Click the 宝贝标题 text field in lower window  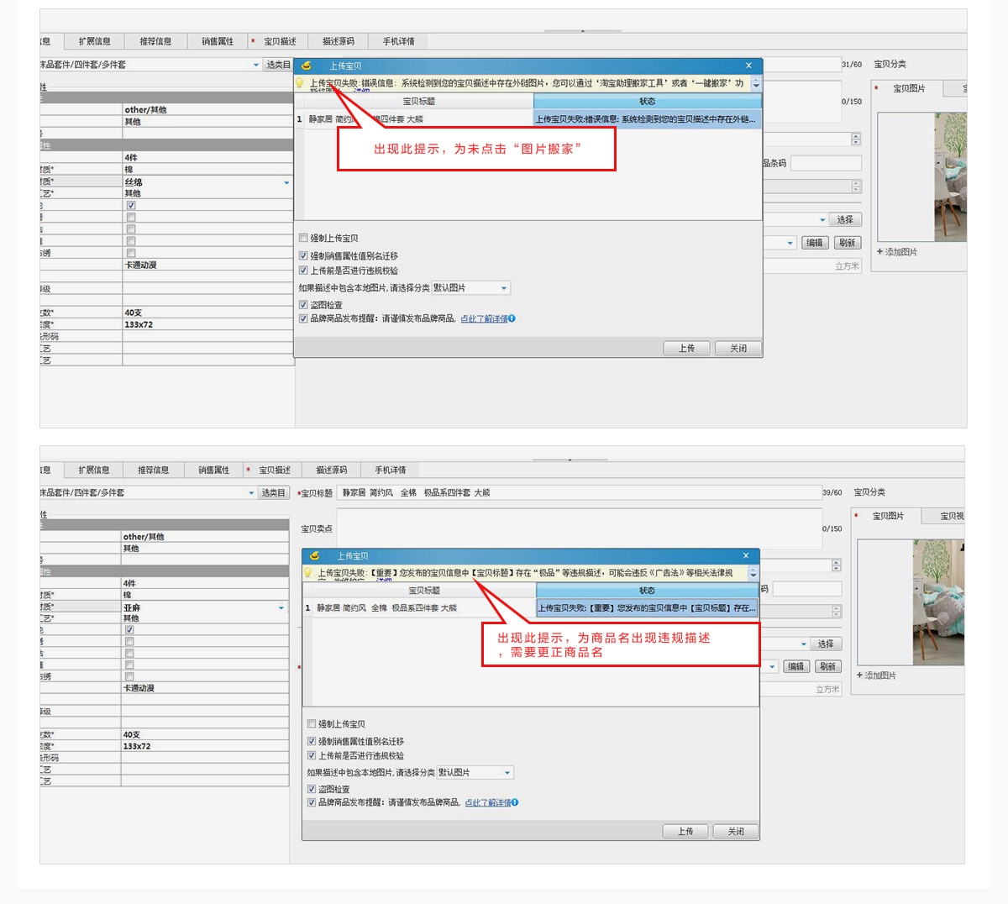tap(578, 493)
